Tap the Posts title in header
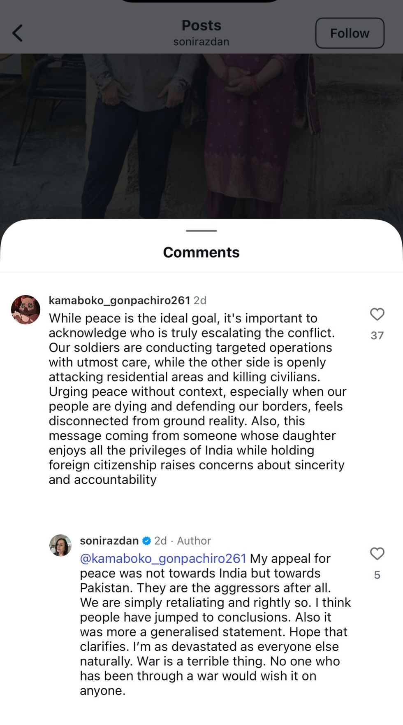 tap(201, 26)
